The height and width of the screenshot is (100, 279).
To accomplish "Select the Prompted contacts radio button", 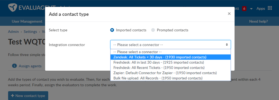I will click(153, 30).
